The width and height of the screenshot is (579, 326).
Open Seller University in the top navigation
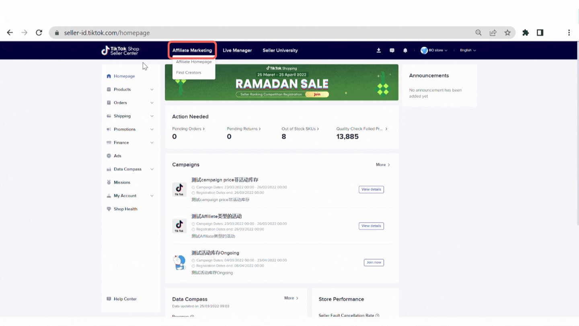[x=280, y=50]
